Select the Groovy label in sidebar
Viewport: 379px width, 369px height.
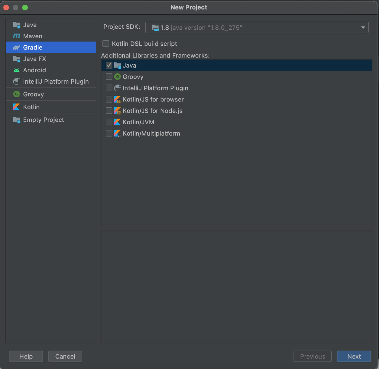(33, 94)
